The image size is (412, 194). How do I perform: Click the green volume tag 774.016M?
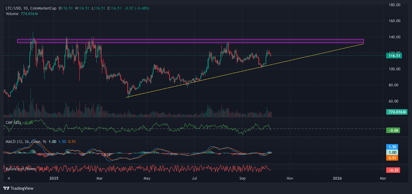[x=397, y=112]
